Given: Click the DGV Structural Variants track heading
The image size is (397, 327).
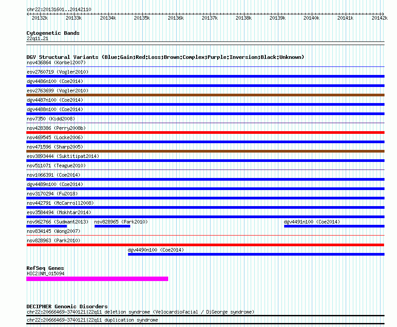Looking at the screenshot, I should [x=165, y=57].
